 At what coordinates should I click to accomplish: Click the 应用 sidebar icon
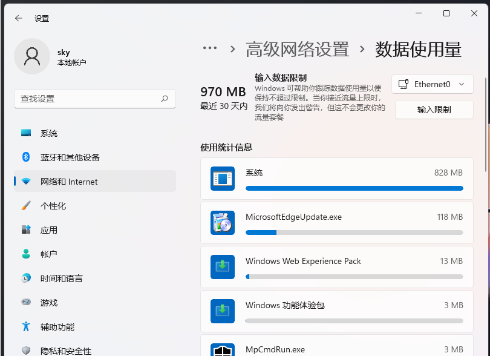(x=25, y=230)
